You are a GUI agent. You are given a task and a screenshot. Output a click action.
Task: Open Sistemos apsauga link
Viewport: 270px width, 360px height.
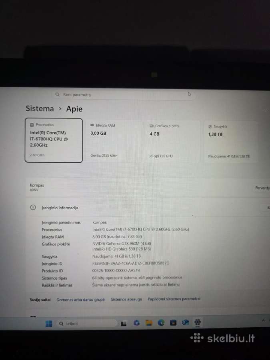126,299
